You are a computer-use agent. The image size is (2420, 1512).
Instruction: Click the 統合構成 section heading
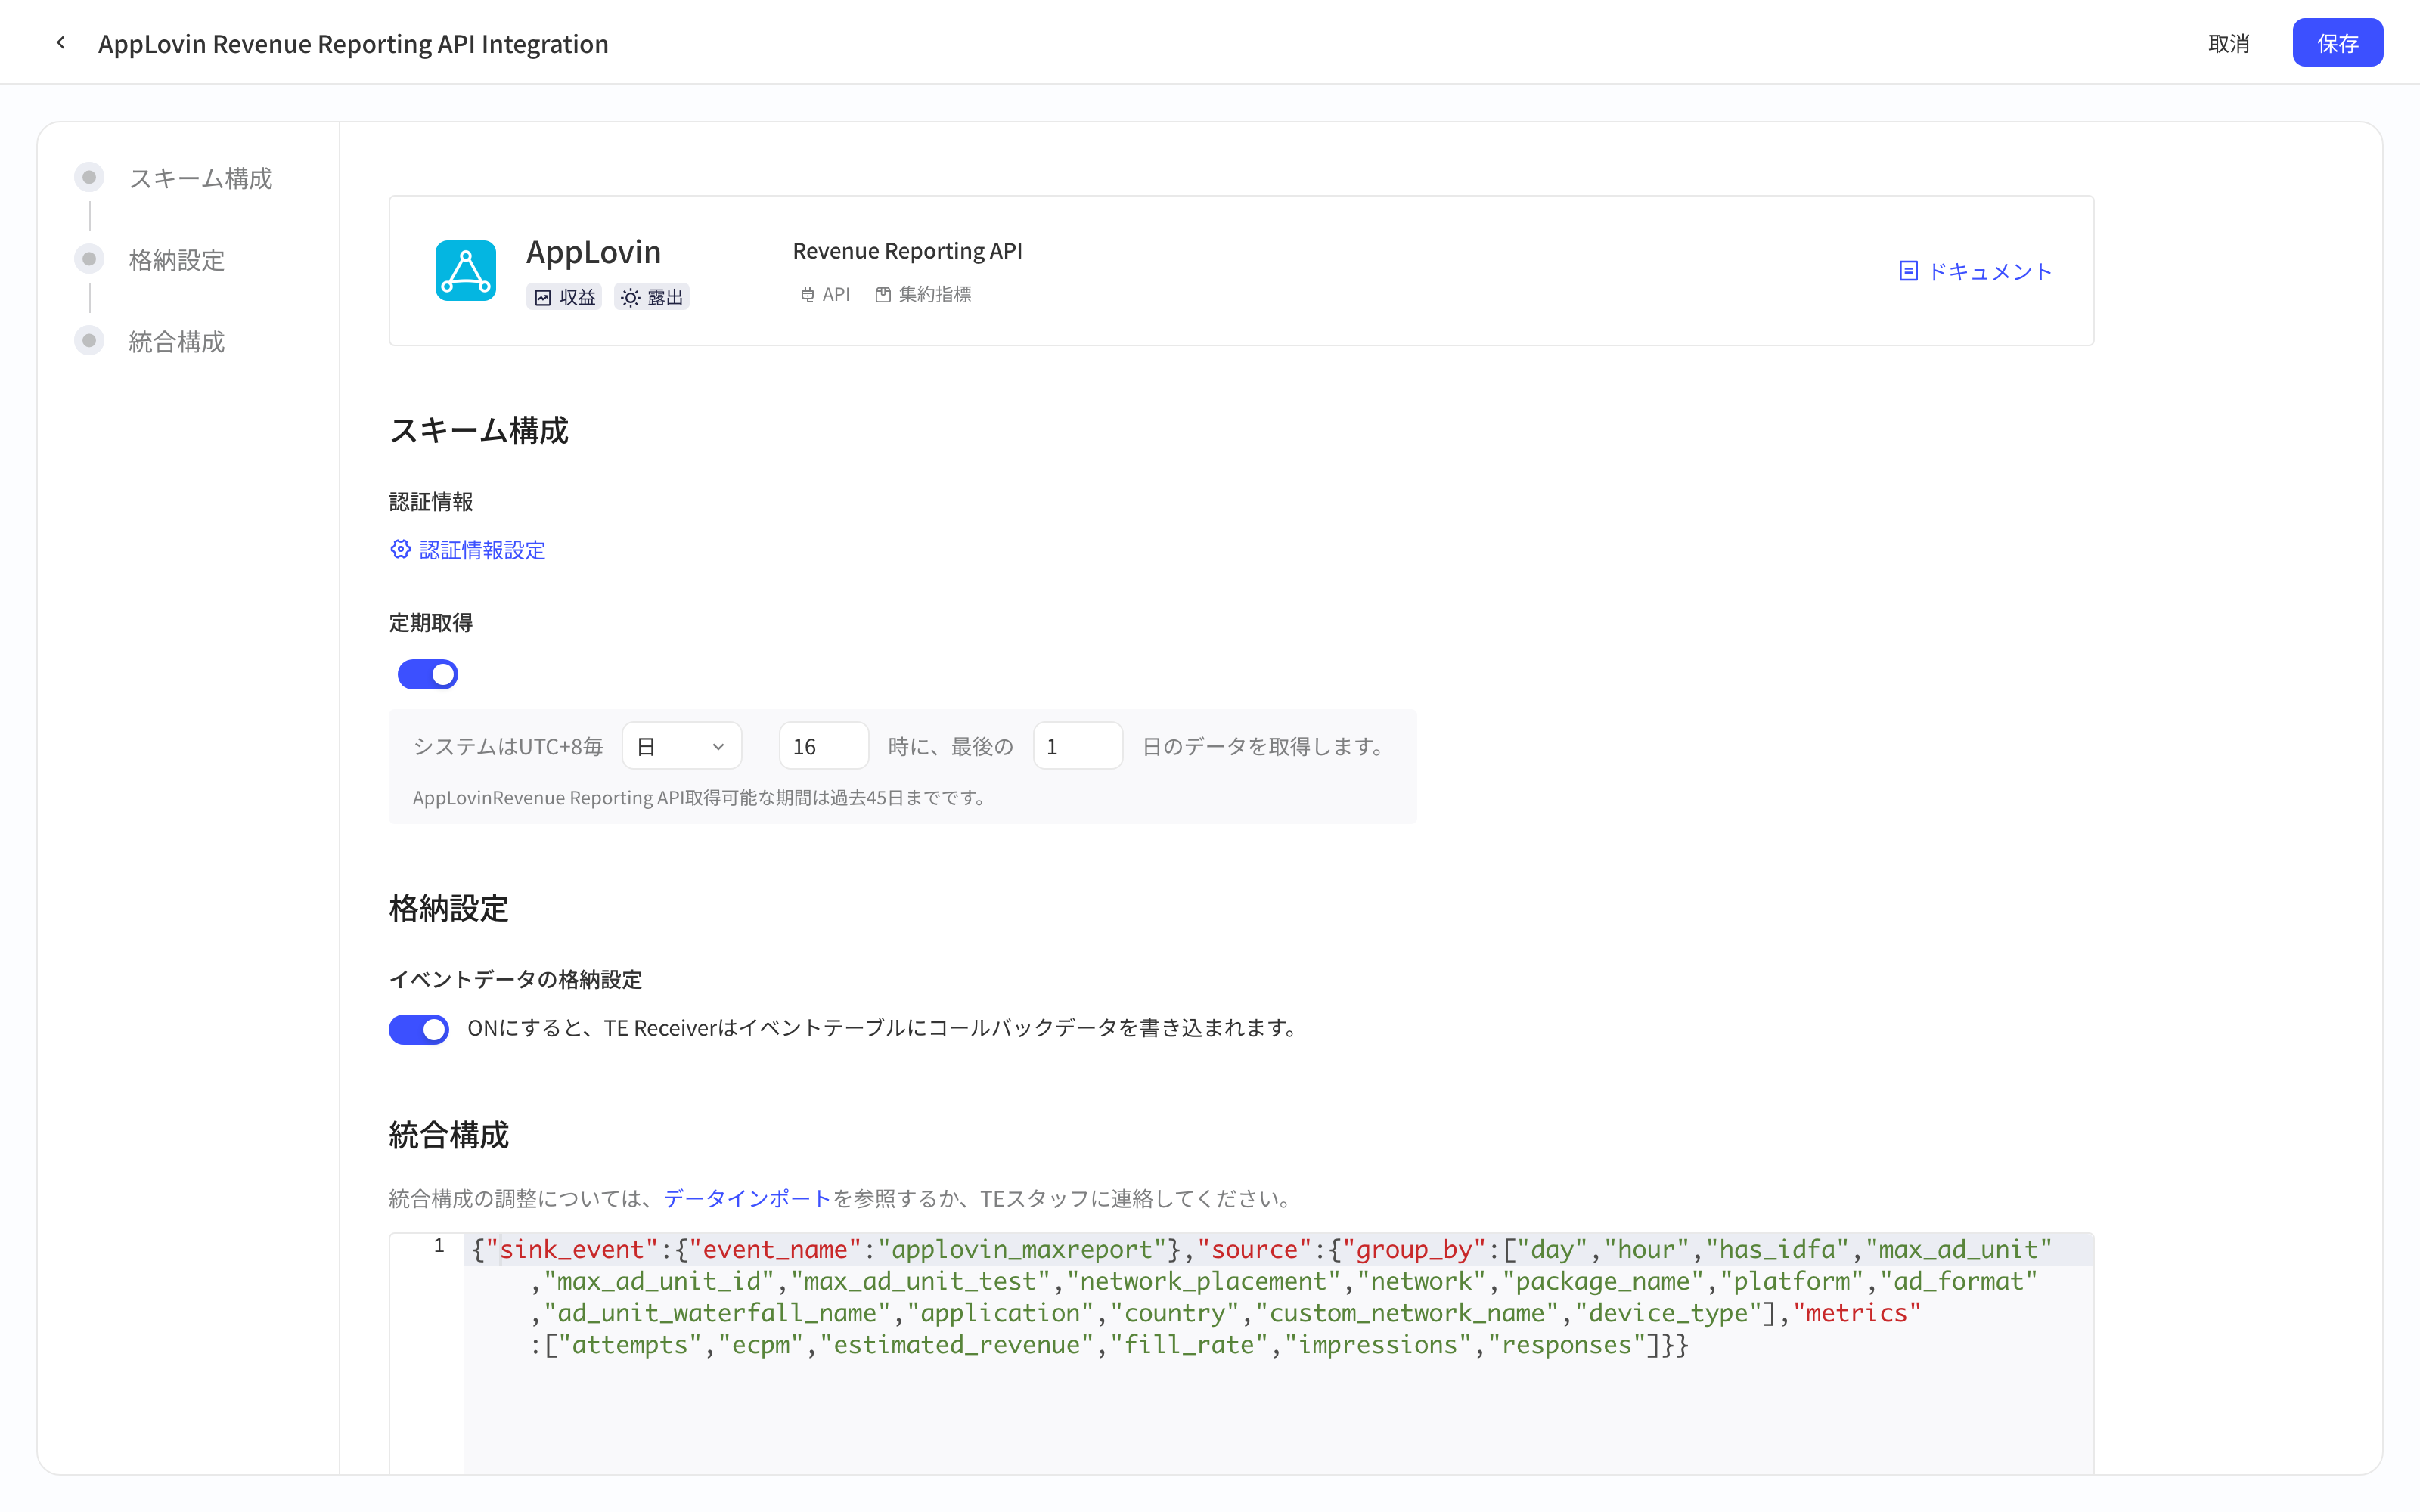(x=449, y=1135)
